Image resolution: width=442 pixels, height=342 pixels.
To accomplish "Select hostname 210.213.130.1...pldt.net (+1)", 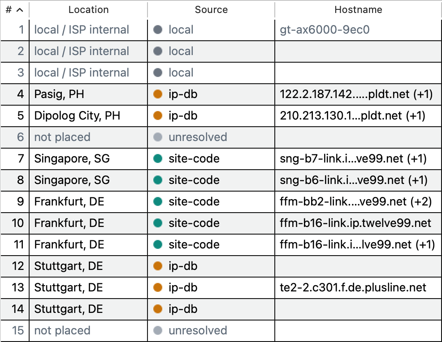I will 352,115.
